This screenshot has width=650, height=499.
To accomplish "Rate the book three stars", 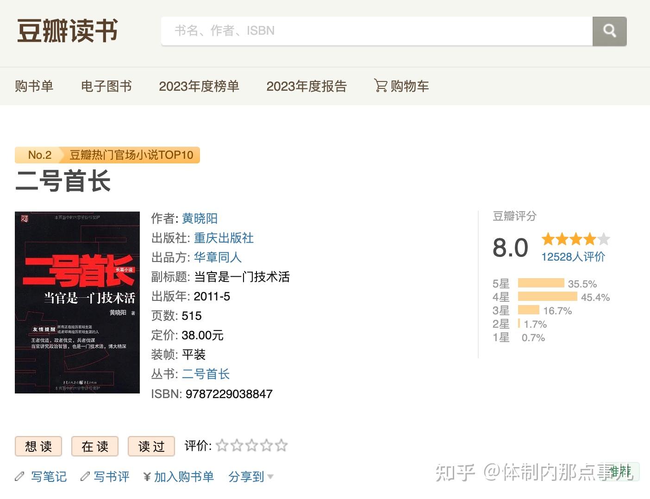I will 252,446.
